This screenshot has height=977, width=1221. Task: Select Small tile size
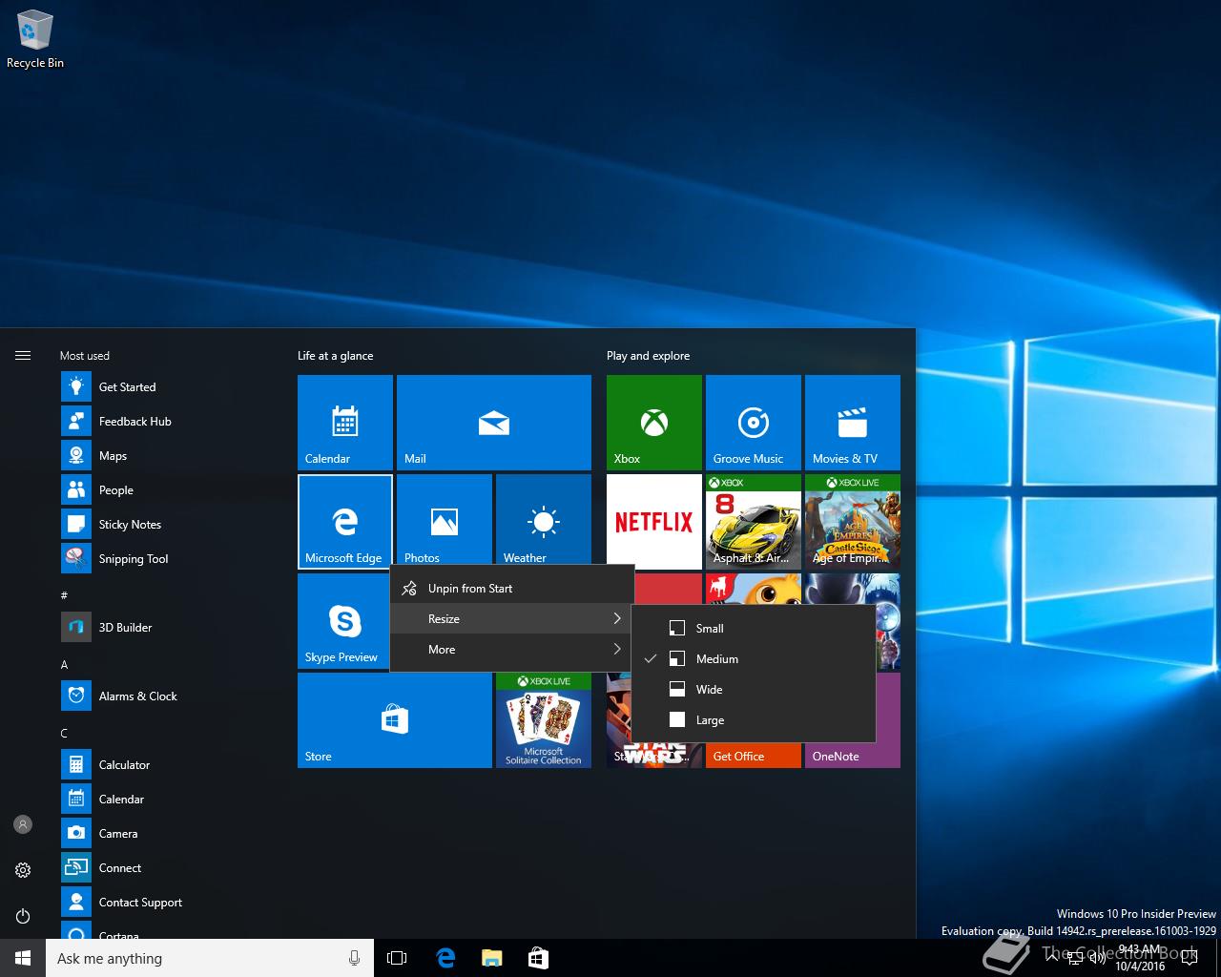754,629
